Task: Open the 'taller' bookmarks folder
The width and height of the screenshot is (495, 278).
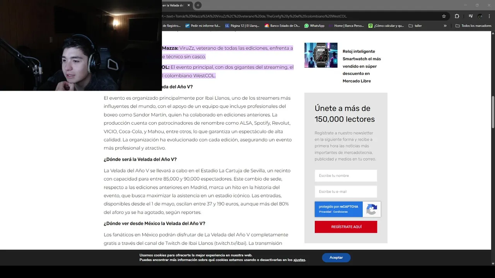Action: click(415, 26)
